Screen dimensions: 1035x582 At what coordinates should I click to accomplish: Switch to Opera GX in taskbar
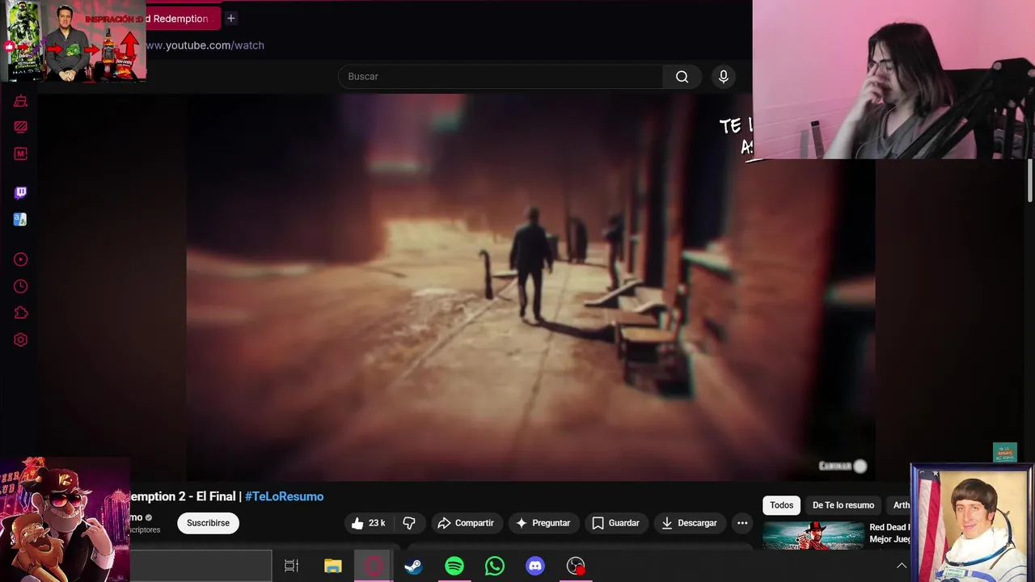pyautogui.click(x=374, y=566)
